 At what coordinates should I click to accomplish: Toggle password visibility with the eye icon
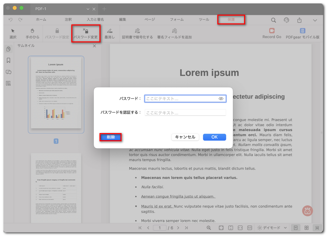[x=221, y=98]
